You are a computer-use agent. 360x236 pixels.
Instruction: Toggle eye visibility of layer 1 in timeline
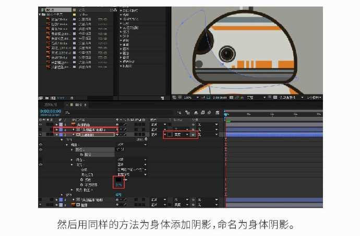tap(41, 125)
